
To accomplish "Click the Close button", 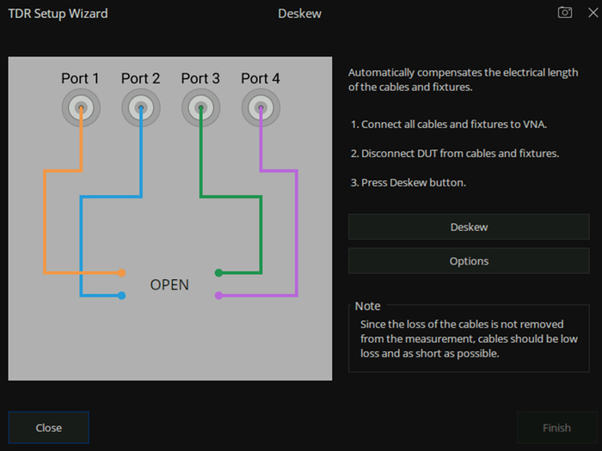I will click(x=49, y=428).
